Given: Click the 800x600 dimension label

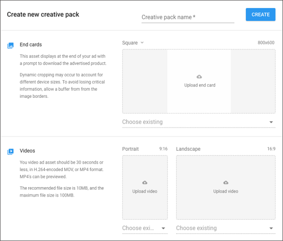Looking at the screenshot, I should [x=266, y=43].
